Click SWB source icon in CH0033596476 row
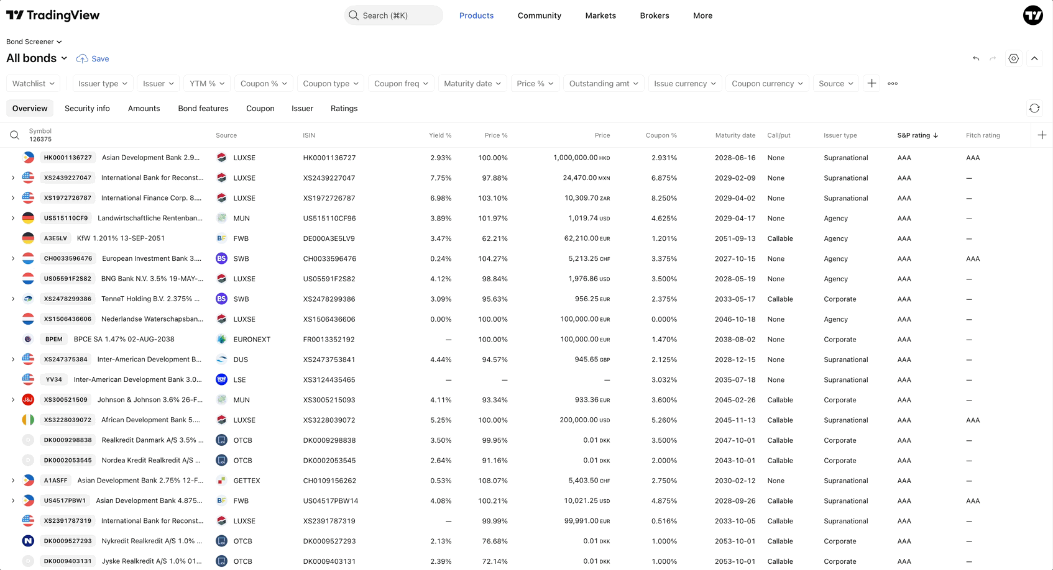 coord(221,258)
